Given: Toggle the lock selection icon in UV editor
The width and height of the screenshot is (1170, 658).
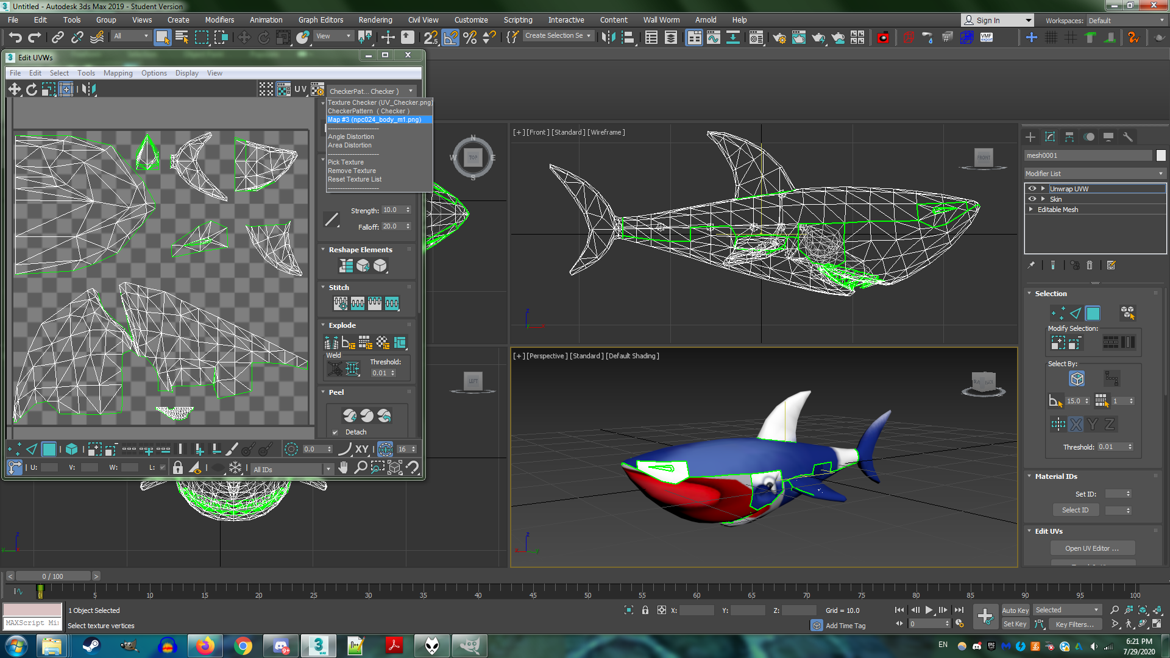Looking at the screenshot, I should tap(178, 468).
